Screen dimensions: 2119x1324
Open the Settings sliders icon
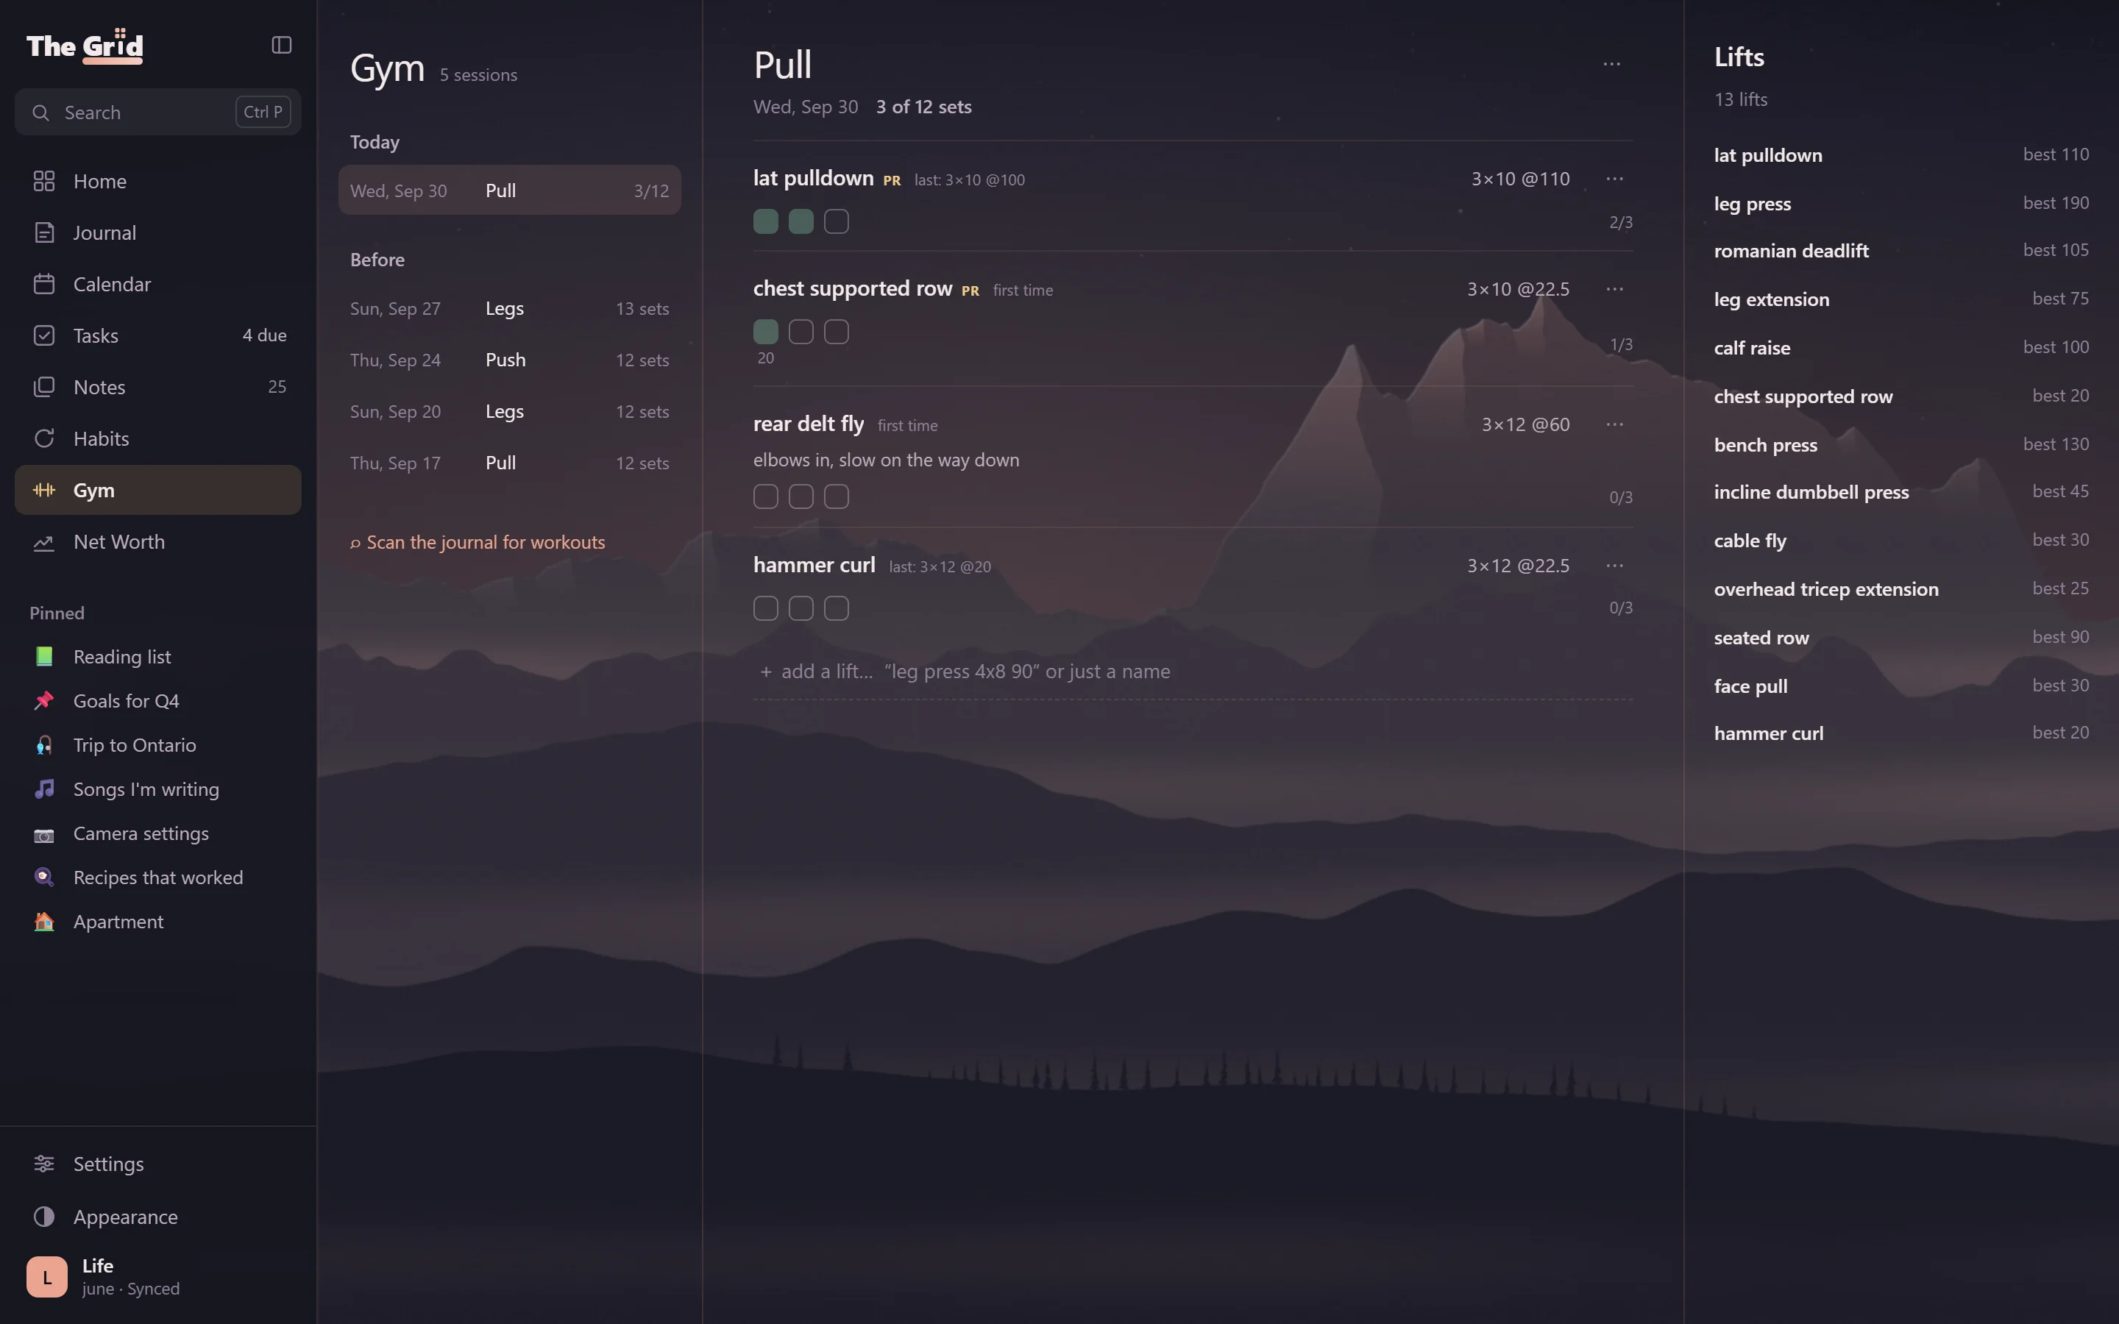44,1164
